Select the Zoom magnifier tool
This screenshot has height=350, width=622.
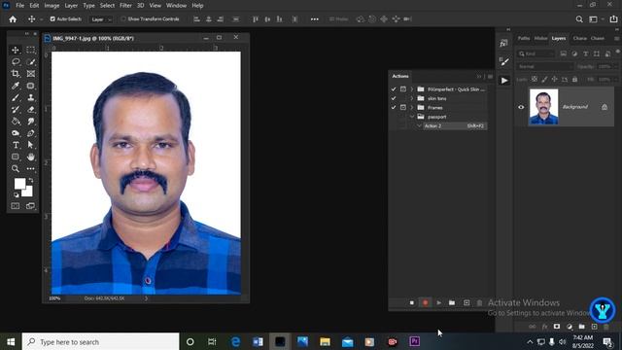pos(16,169)
